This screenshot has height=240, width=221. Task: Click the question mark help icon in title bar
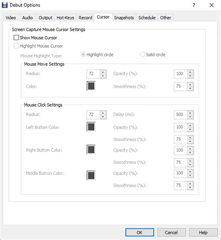click(193, 5)
